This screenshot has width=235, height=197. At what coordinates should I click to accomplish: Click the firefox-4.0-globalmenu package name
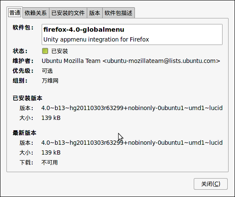pos(84,30)
